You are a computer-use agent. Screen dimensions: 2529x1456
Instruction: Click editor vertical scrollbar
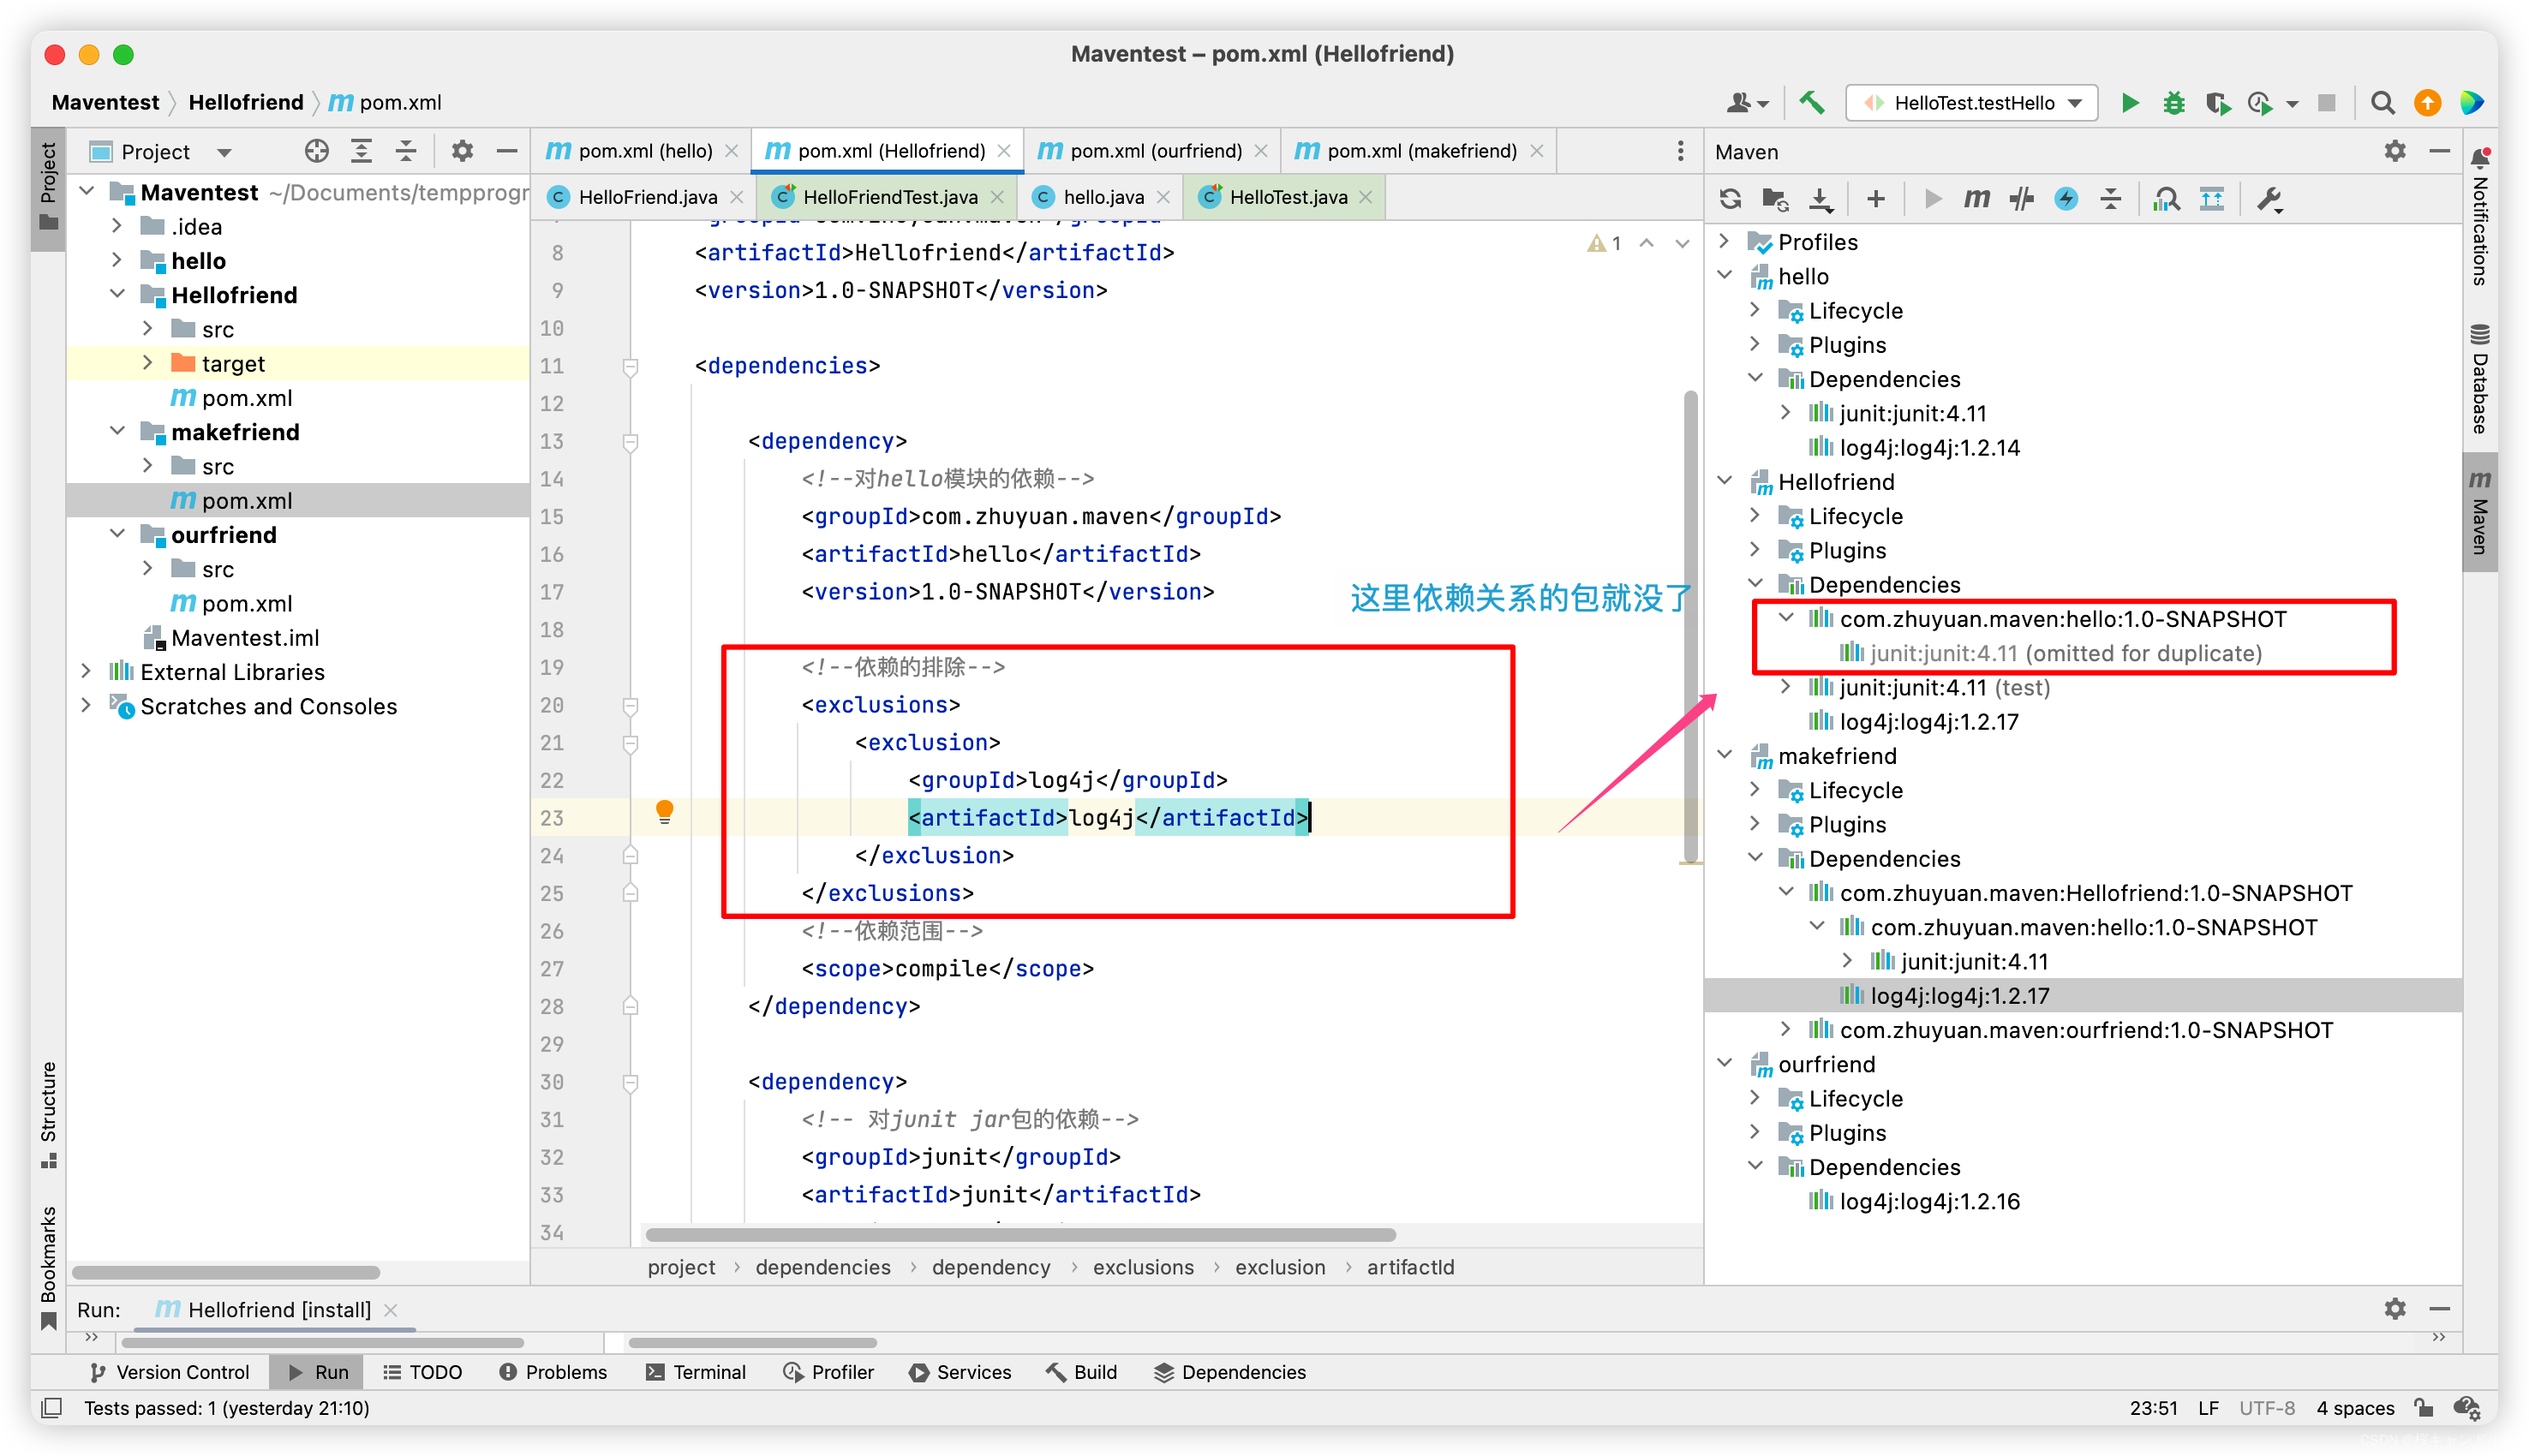point(1691,625)
